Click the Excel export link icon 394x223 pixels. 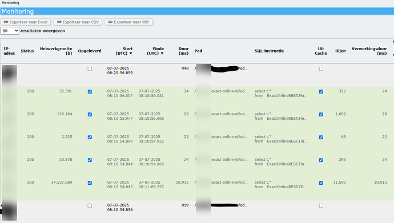click(x=6, y=22)
